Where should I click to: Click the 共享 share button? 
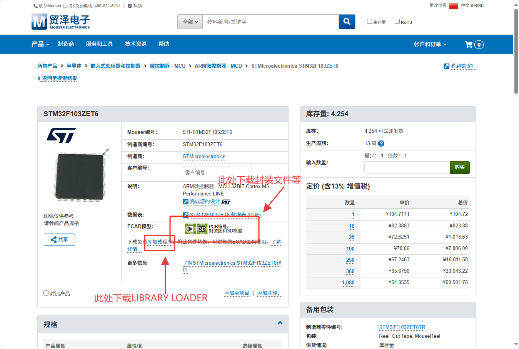[x=59, y=240]
